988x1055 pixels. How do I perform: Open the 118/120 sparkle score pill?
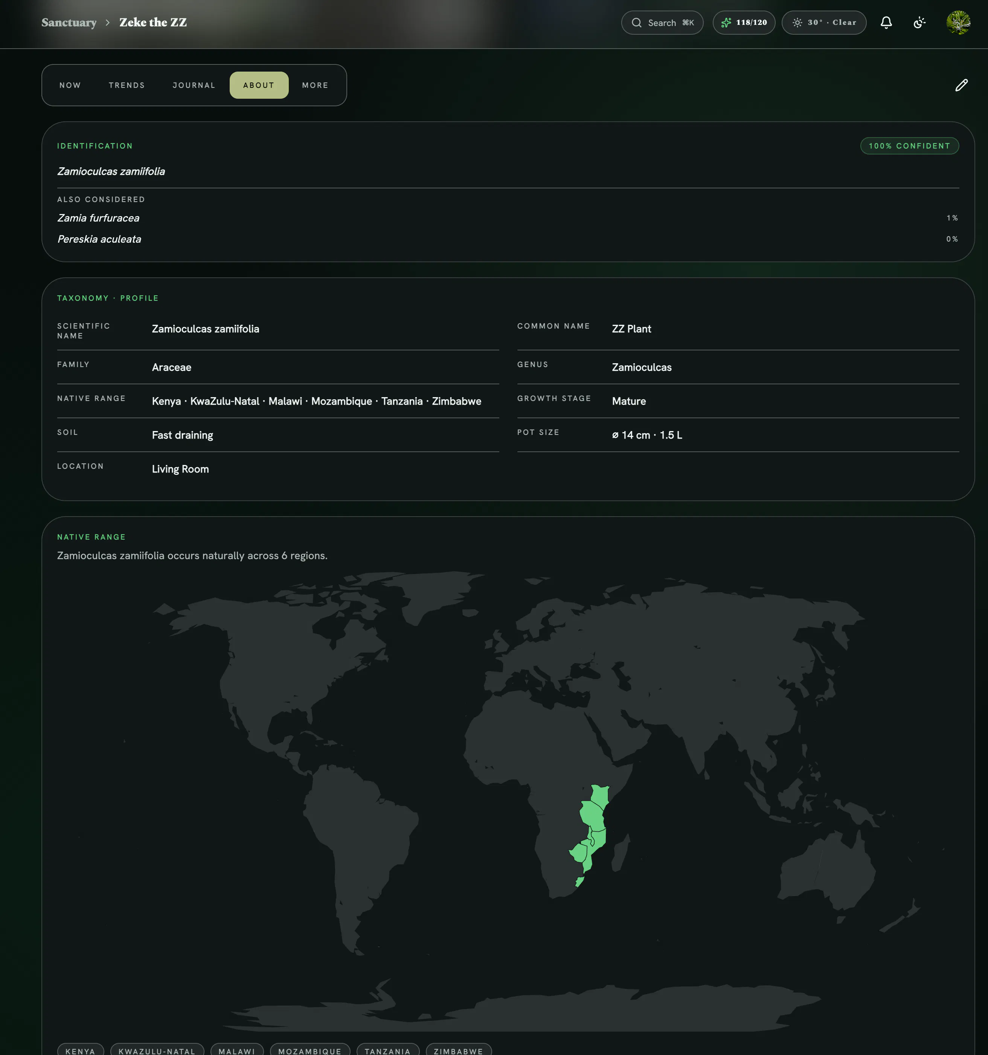pos(744,23)
